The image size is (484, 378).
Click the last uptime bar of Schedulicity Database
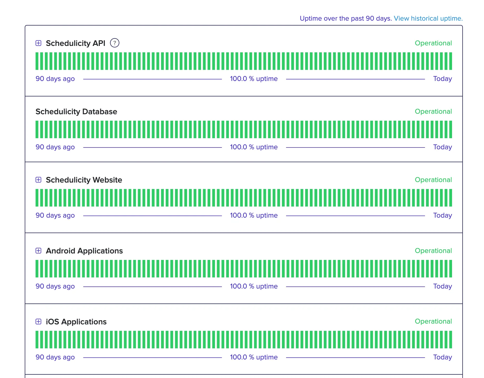pyautogui.click(x=450, y=129)
